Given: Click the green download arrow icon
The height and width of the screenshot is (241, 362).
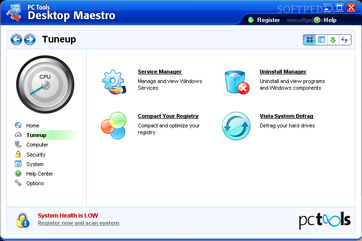Looking at the screenshot, I should (x=333, y=40).
